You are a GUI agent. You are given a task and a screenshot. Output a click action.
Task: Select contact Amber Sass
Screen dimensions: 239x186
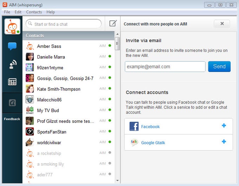pos(69,46)
